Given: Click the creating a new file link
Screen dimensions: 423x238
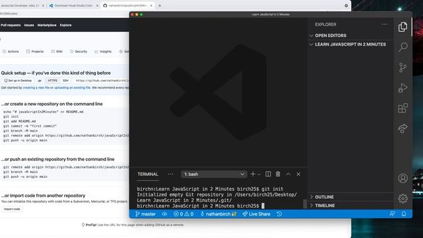Looking at the screenshot, I should point(36,88).
